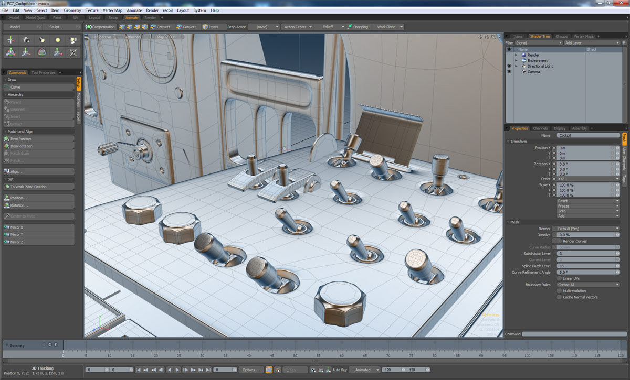The height and width of the screenshot is (380, 630).
Task: Click the Render sphere icon in Shader Tree
Action: [523, 55]
